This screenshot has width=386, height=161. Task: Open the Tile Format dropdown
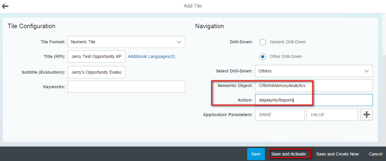coord(126,42)
